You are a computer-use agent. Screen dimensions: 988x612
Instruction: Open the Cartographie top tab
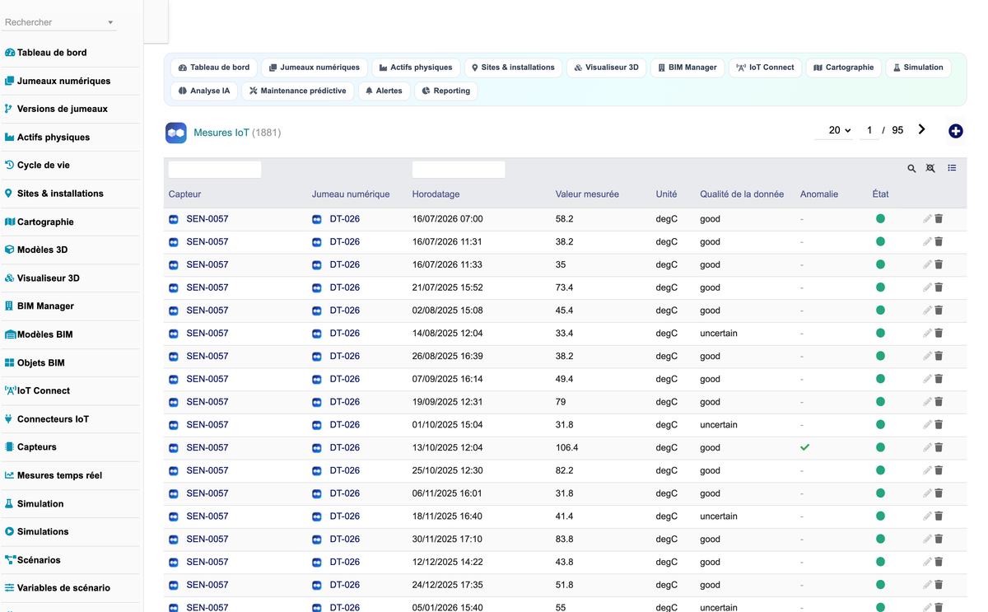(x=844, y=68)
